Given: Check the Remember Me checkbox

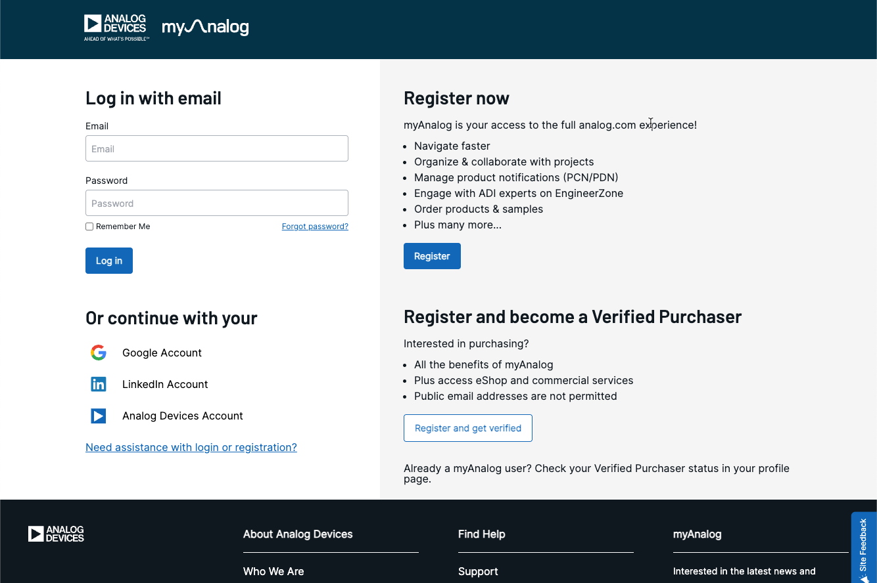Looking at the screenshot, I should click(89, 227).
